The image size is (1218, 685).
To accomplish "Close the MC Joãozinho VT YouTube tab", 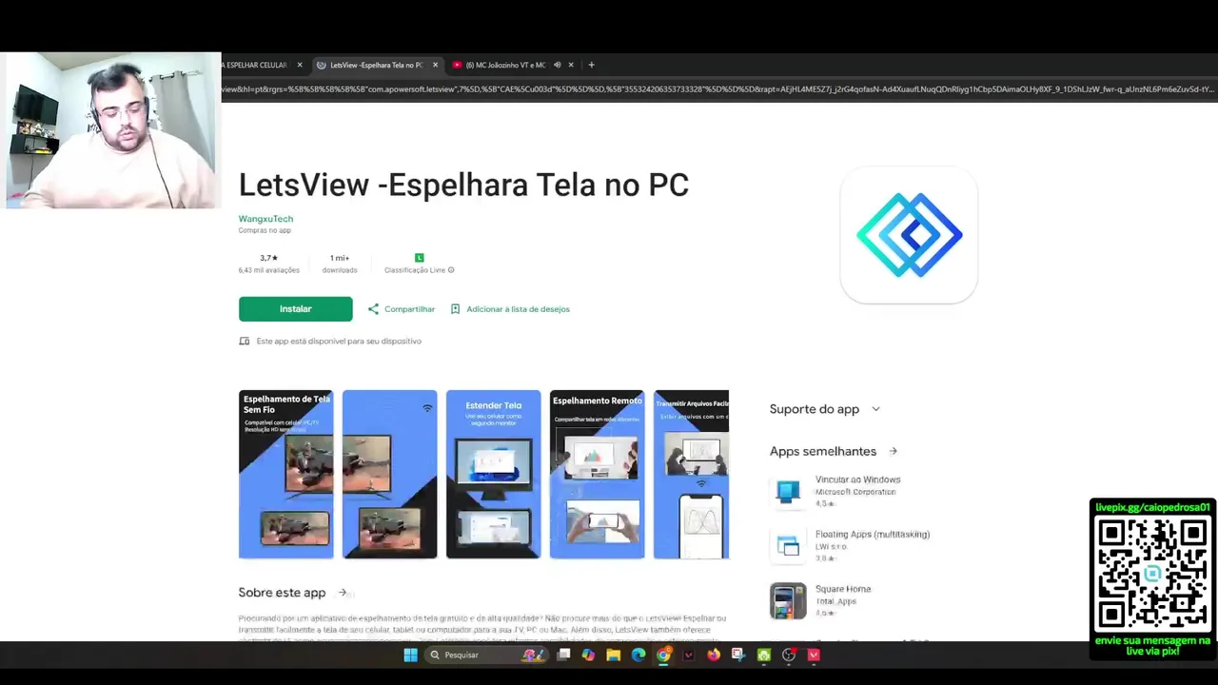I will point(571,65).
